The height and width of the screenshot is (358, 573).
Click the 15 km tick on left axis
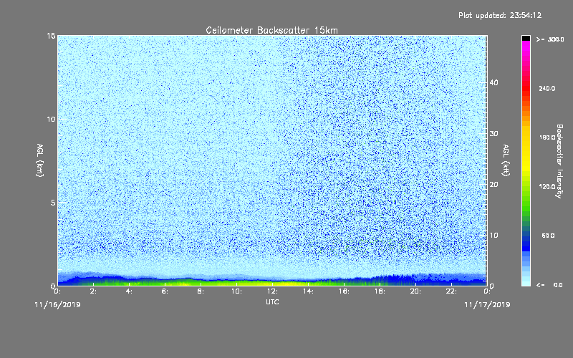click(51, 36)
